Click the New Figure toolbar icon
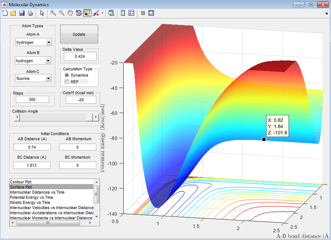The image size is (331, 240). point(5,13)
